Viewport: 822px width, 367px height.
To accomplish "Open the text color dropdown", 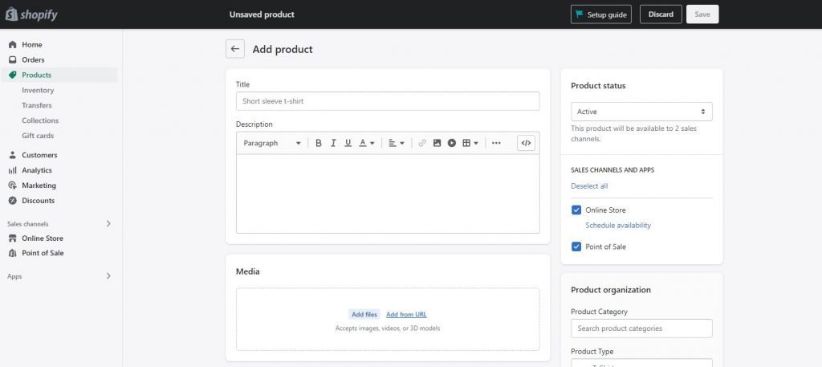I will click(366, 143).
